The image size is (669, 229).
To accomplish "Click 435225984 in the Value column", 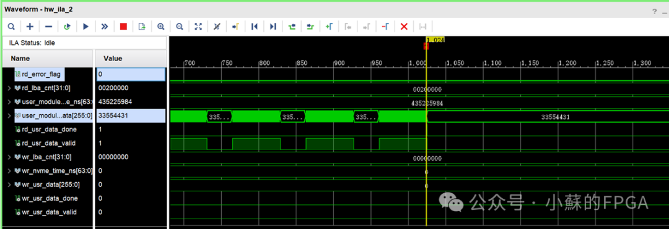I will 115,102.
